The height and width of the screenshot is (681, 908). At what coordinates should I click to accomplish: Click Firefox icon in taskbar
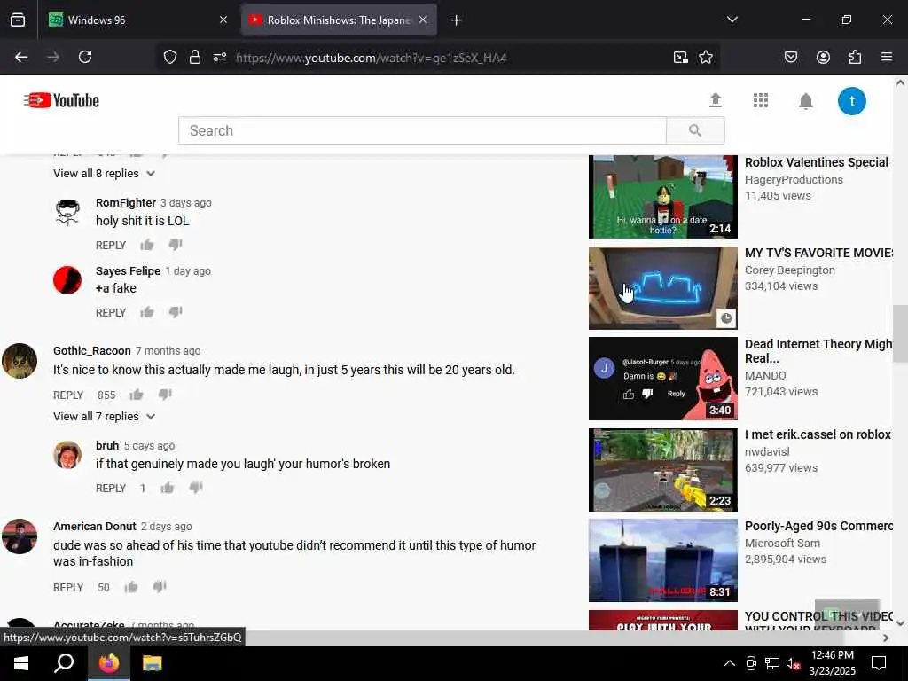click(108, 663)
